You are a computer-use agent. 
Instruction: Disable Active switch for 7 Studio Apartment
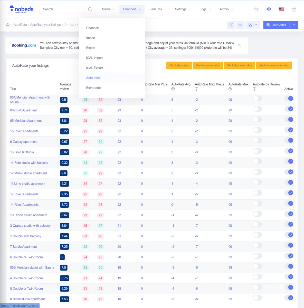(x=289, y=245)
